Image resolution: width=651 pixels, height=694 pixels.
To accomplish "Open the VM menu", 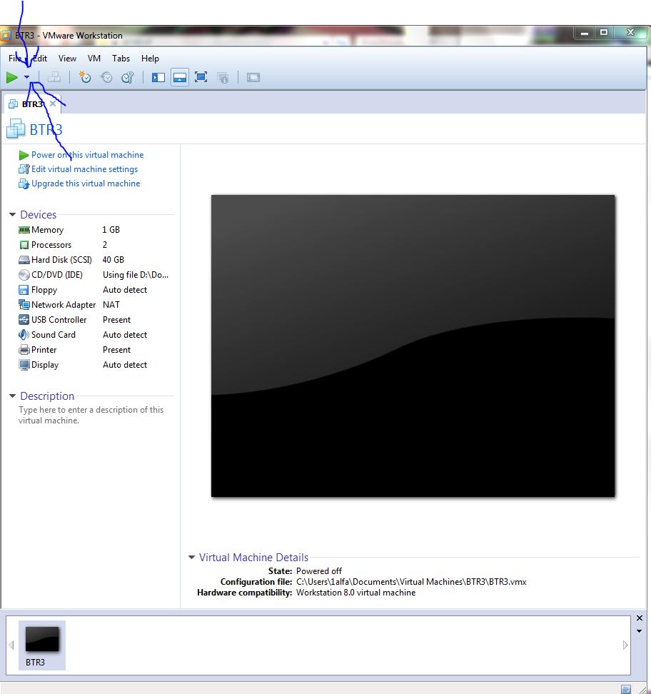I will 94,59.
